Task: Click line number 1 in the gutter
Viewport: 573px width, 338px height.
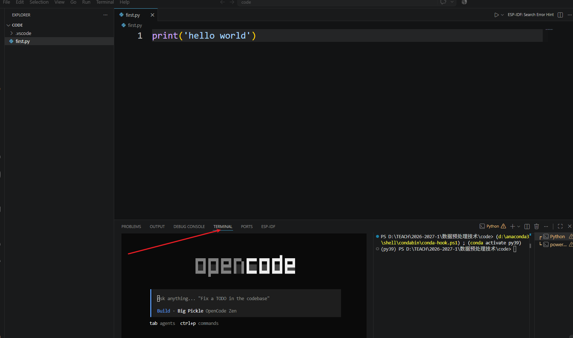Action: click(x=140, y=36)
